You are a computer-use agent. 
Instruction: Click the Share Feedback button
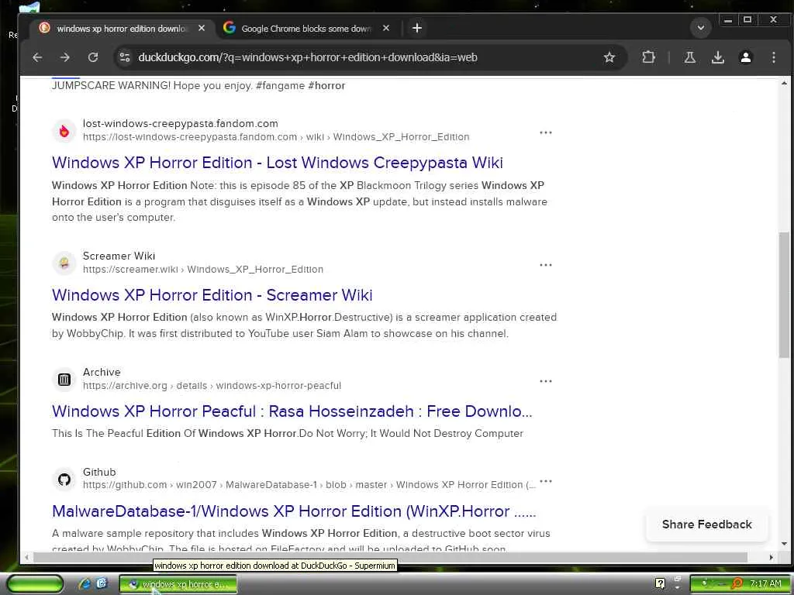(707, 524)
